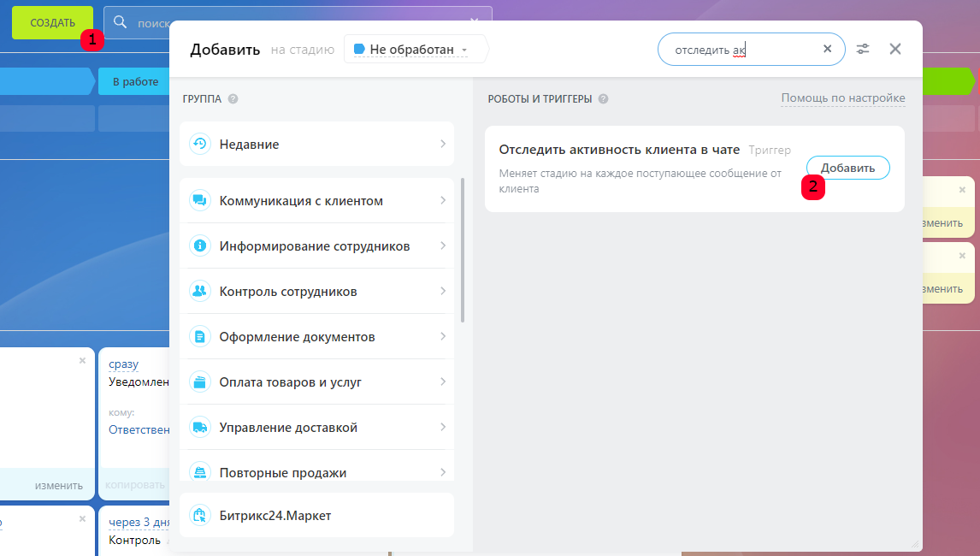
Task: Click the Информирование сотрудников info icon
Action: click(199, 246)
